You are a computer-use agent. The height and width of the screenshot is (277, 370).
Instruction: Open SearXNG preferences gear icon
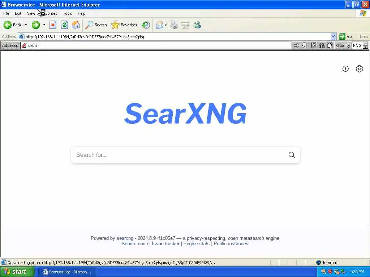click(x=360, y=69)
